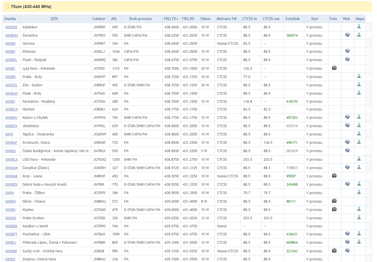
Task: View photo of OK0BAB Brno - Lesná
Action: tap(334, 176)
